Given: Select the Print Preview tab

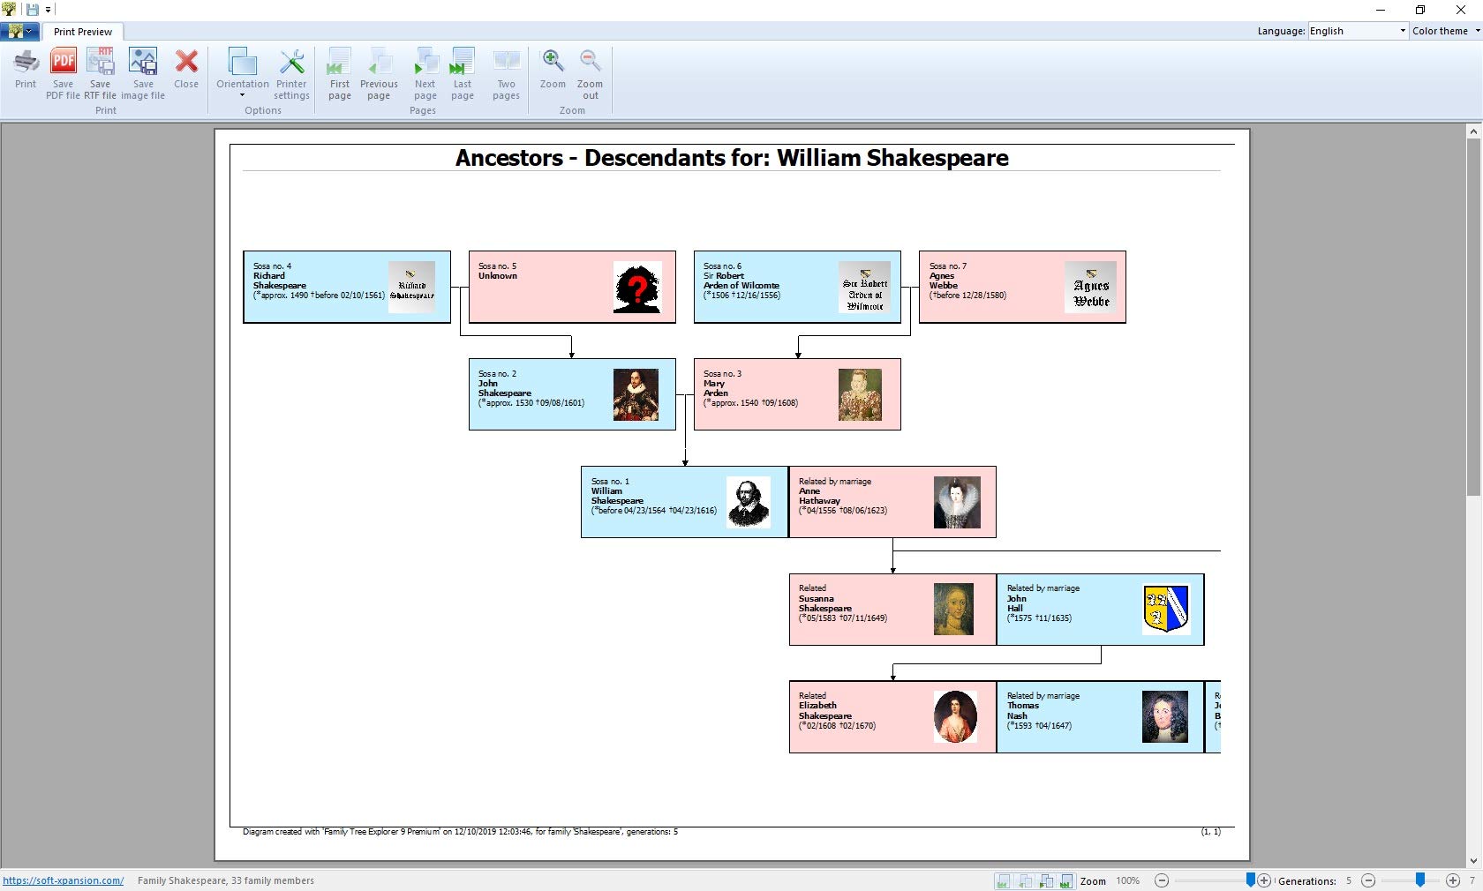Looking at the screenshot, I should [x=83, y=32].
